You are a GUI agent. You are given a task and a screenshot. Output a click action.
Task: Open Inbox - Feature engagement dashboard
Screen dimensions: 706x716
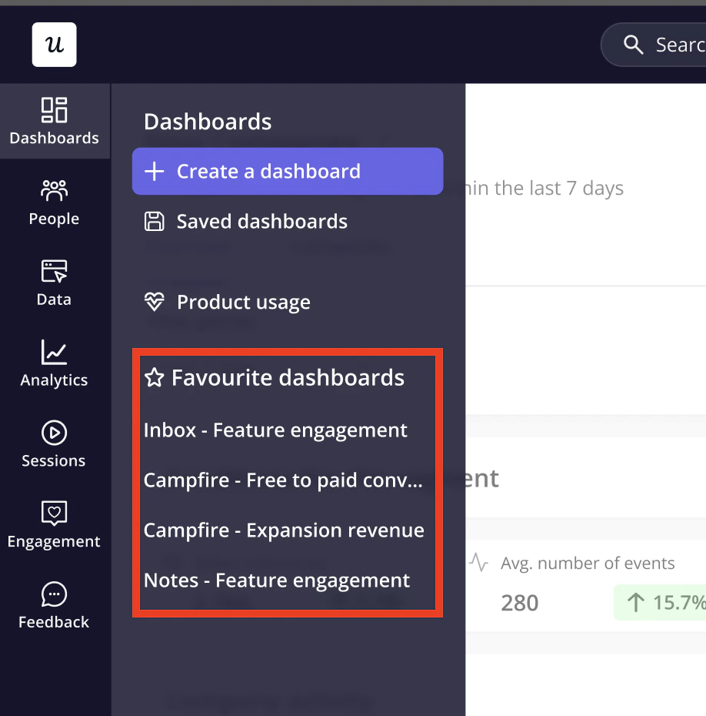pos(275,430)
